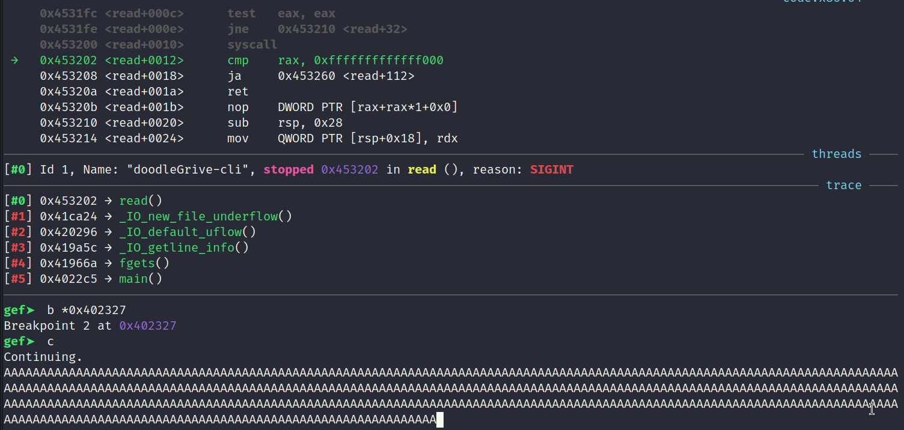Click the gef prompt with command c
Image resolution: width=904 pixels, height=430 pixels.
tap(29, 341)
